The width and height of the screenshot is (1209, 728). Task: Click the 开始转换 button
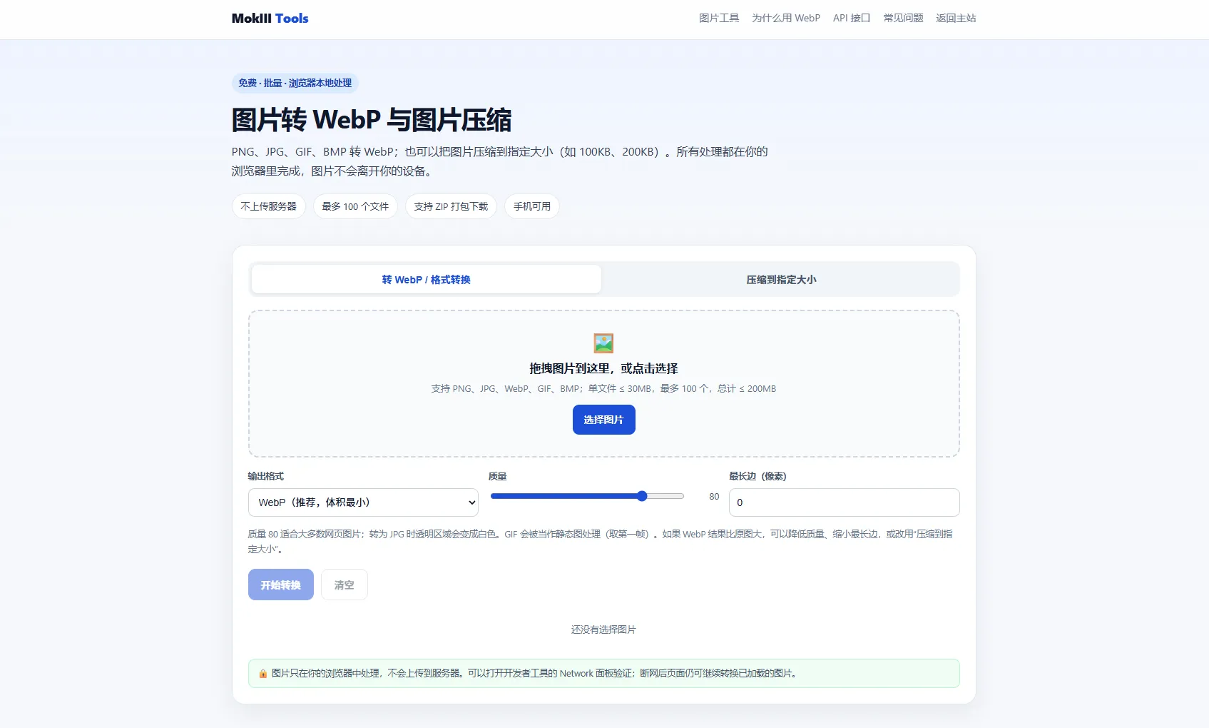pos(281,585)
